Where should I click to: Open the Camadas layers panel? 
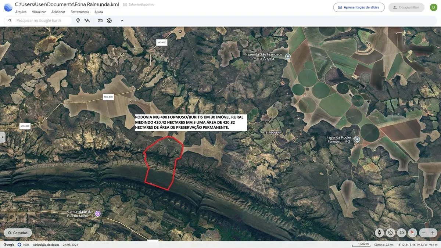18,233
